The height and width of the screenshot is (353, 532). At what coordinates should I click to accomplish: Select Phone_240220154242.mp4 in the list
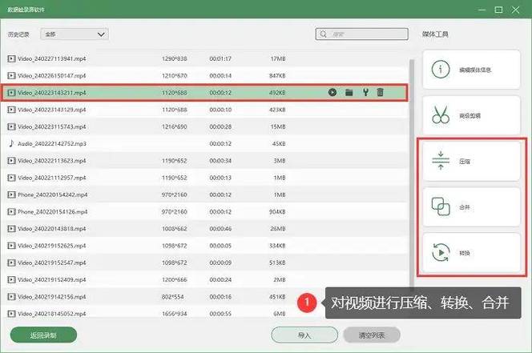[206, 195]
